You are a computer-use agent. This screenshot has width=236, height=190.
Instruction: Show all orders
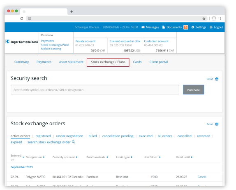coord(165,136)
